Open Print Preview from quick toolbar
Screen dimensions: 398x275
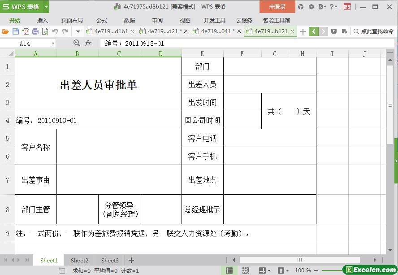coord(45,31)
